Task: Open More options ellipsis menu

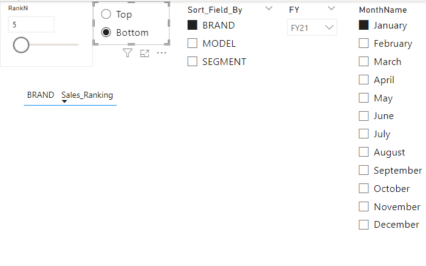Action: 162,53
